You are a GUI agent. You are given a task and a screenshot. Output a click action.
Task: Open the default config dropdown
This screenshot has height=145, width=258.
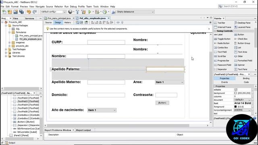click(x=53, y=12)
